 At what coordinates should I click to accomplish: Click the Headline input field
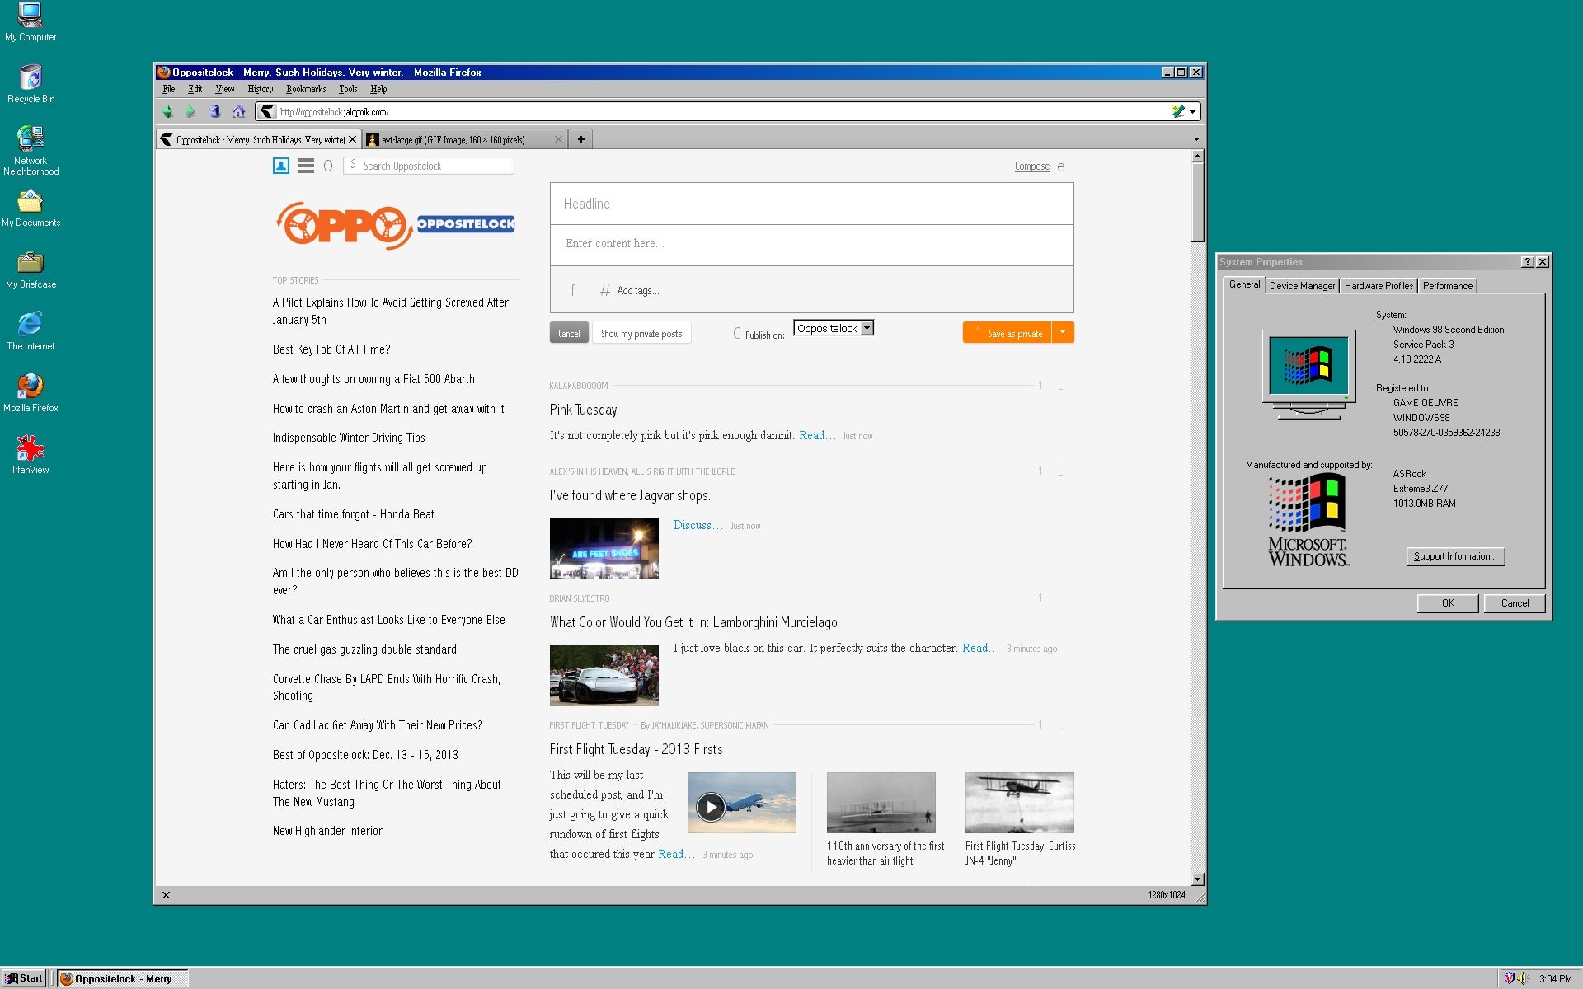point(812,204)
